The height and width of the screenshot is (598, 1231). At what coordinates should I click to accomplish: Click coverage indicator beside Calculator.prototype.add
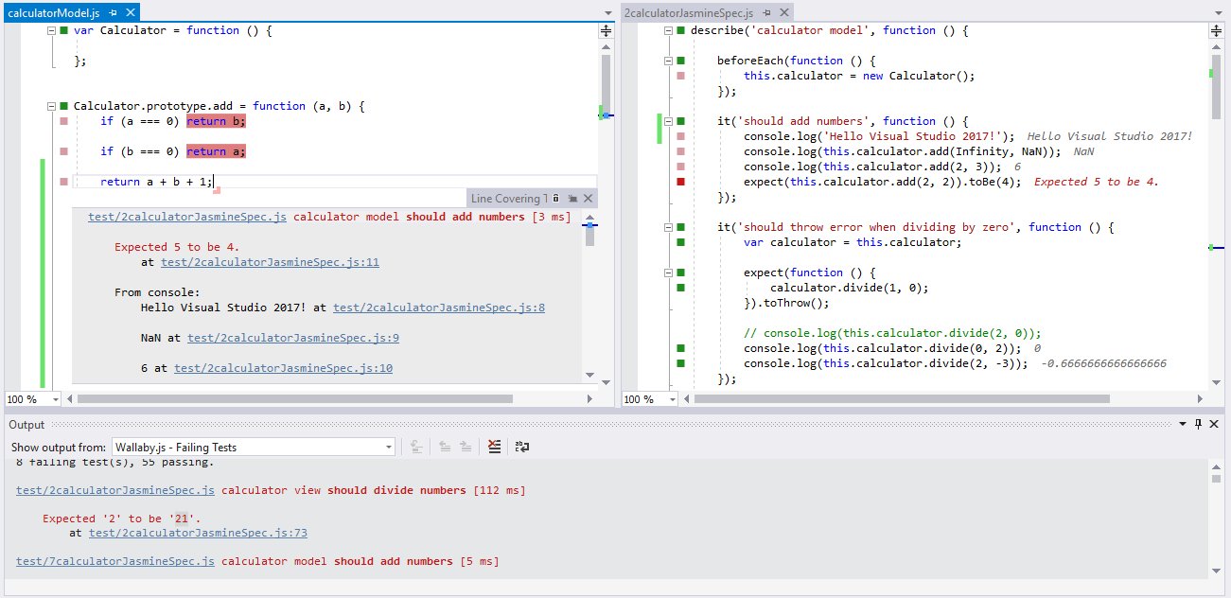coord(63,106)
